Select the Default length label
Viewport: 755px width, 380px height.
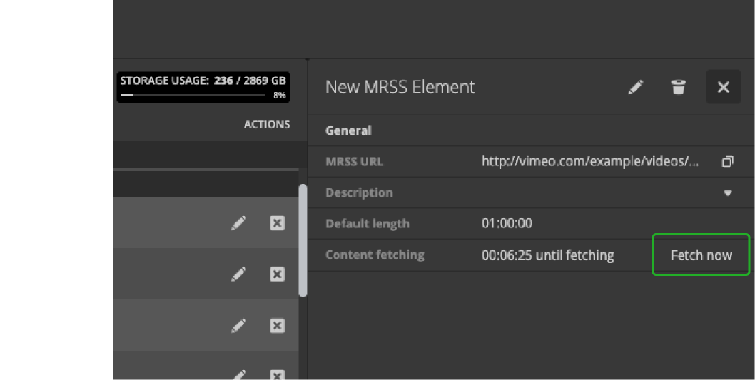[x=368, y=224]
